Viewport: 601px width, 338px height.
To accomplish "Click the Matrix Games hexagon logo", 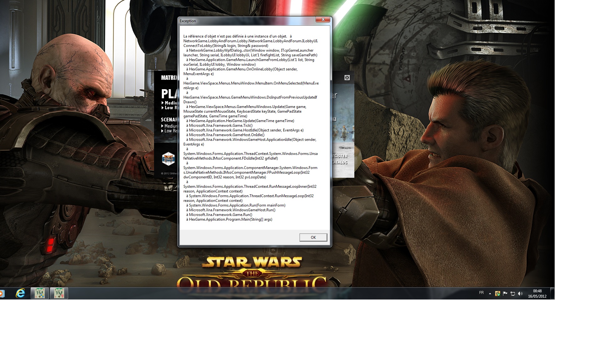I will pos(168,159).
